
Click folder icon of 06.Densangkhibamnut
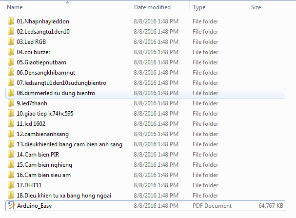11,73
